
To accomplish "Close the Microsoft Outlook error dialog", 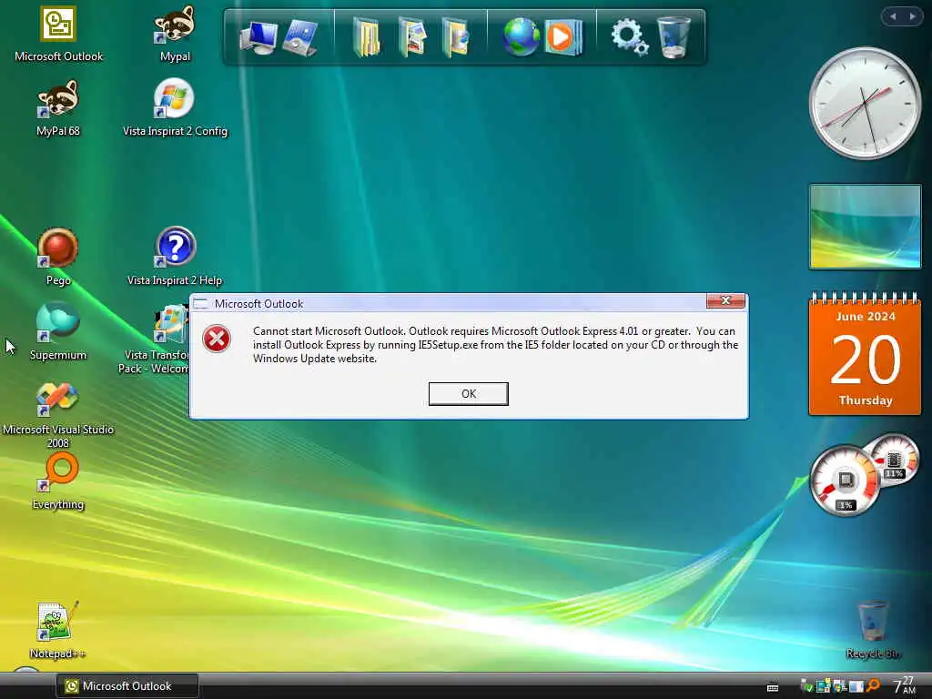I will [725, 300].
